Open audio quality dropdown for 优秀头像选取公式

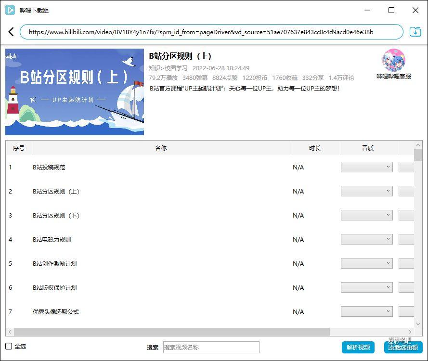[x=366, y=311]
